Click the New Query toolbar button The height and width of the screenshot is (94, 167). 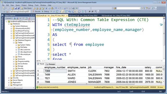click(26, 8)
